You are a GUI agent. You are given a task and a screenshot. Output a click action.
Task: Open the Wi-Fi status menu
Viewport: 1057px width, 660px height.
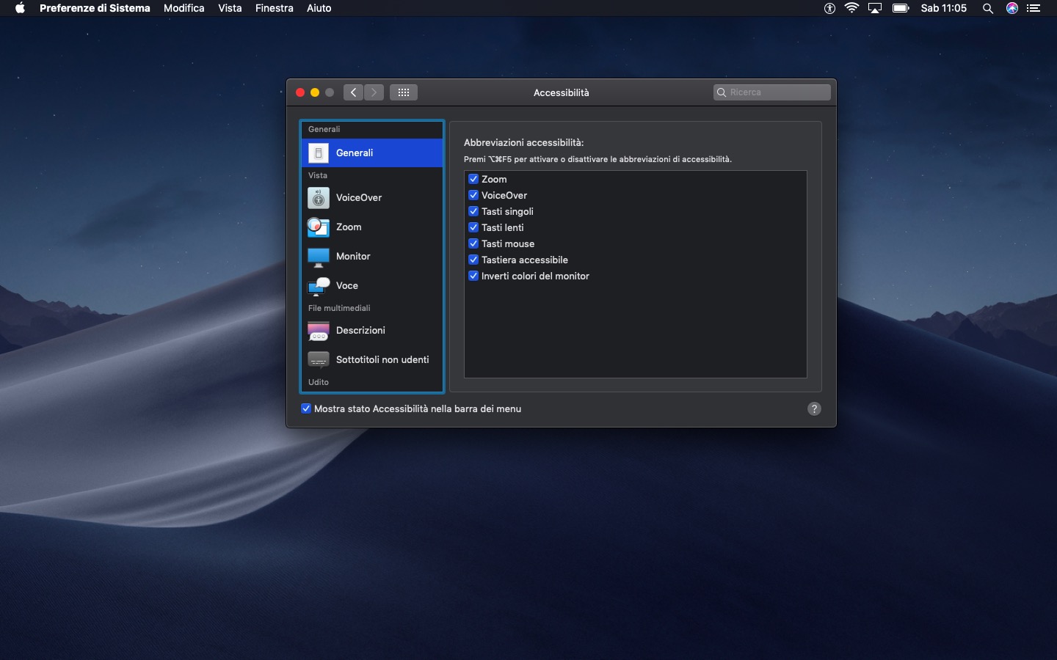(x=851, y=9)
